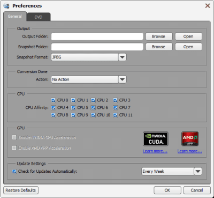
Task: Open the Output Folder
Action: (x=188, y=36)
